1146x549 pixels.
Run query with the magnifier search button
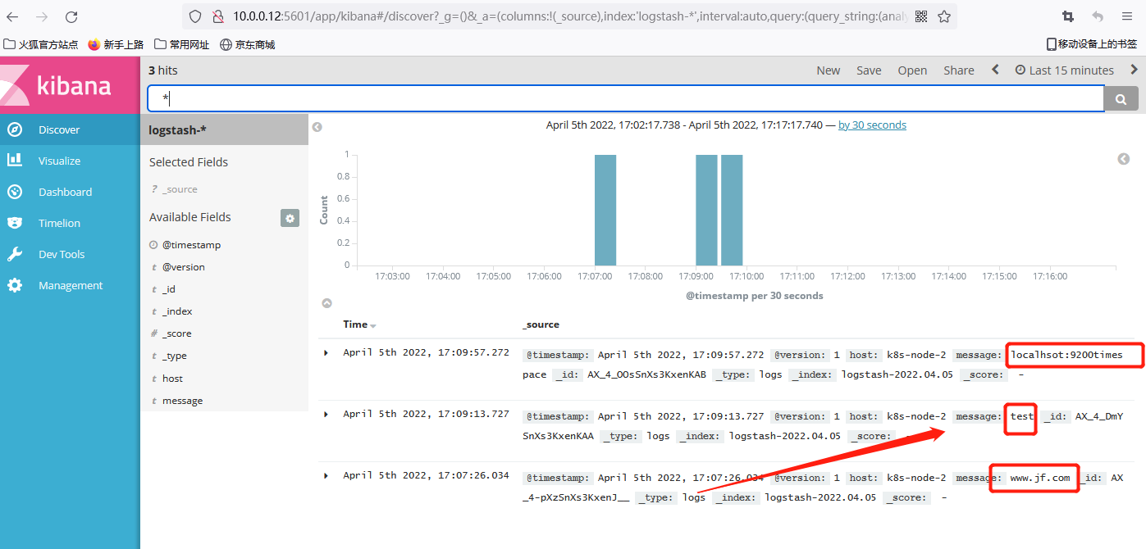1121,99
